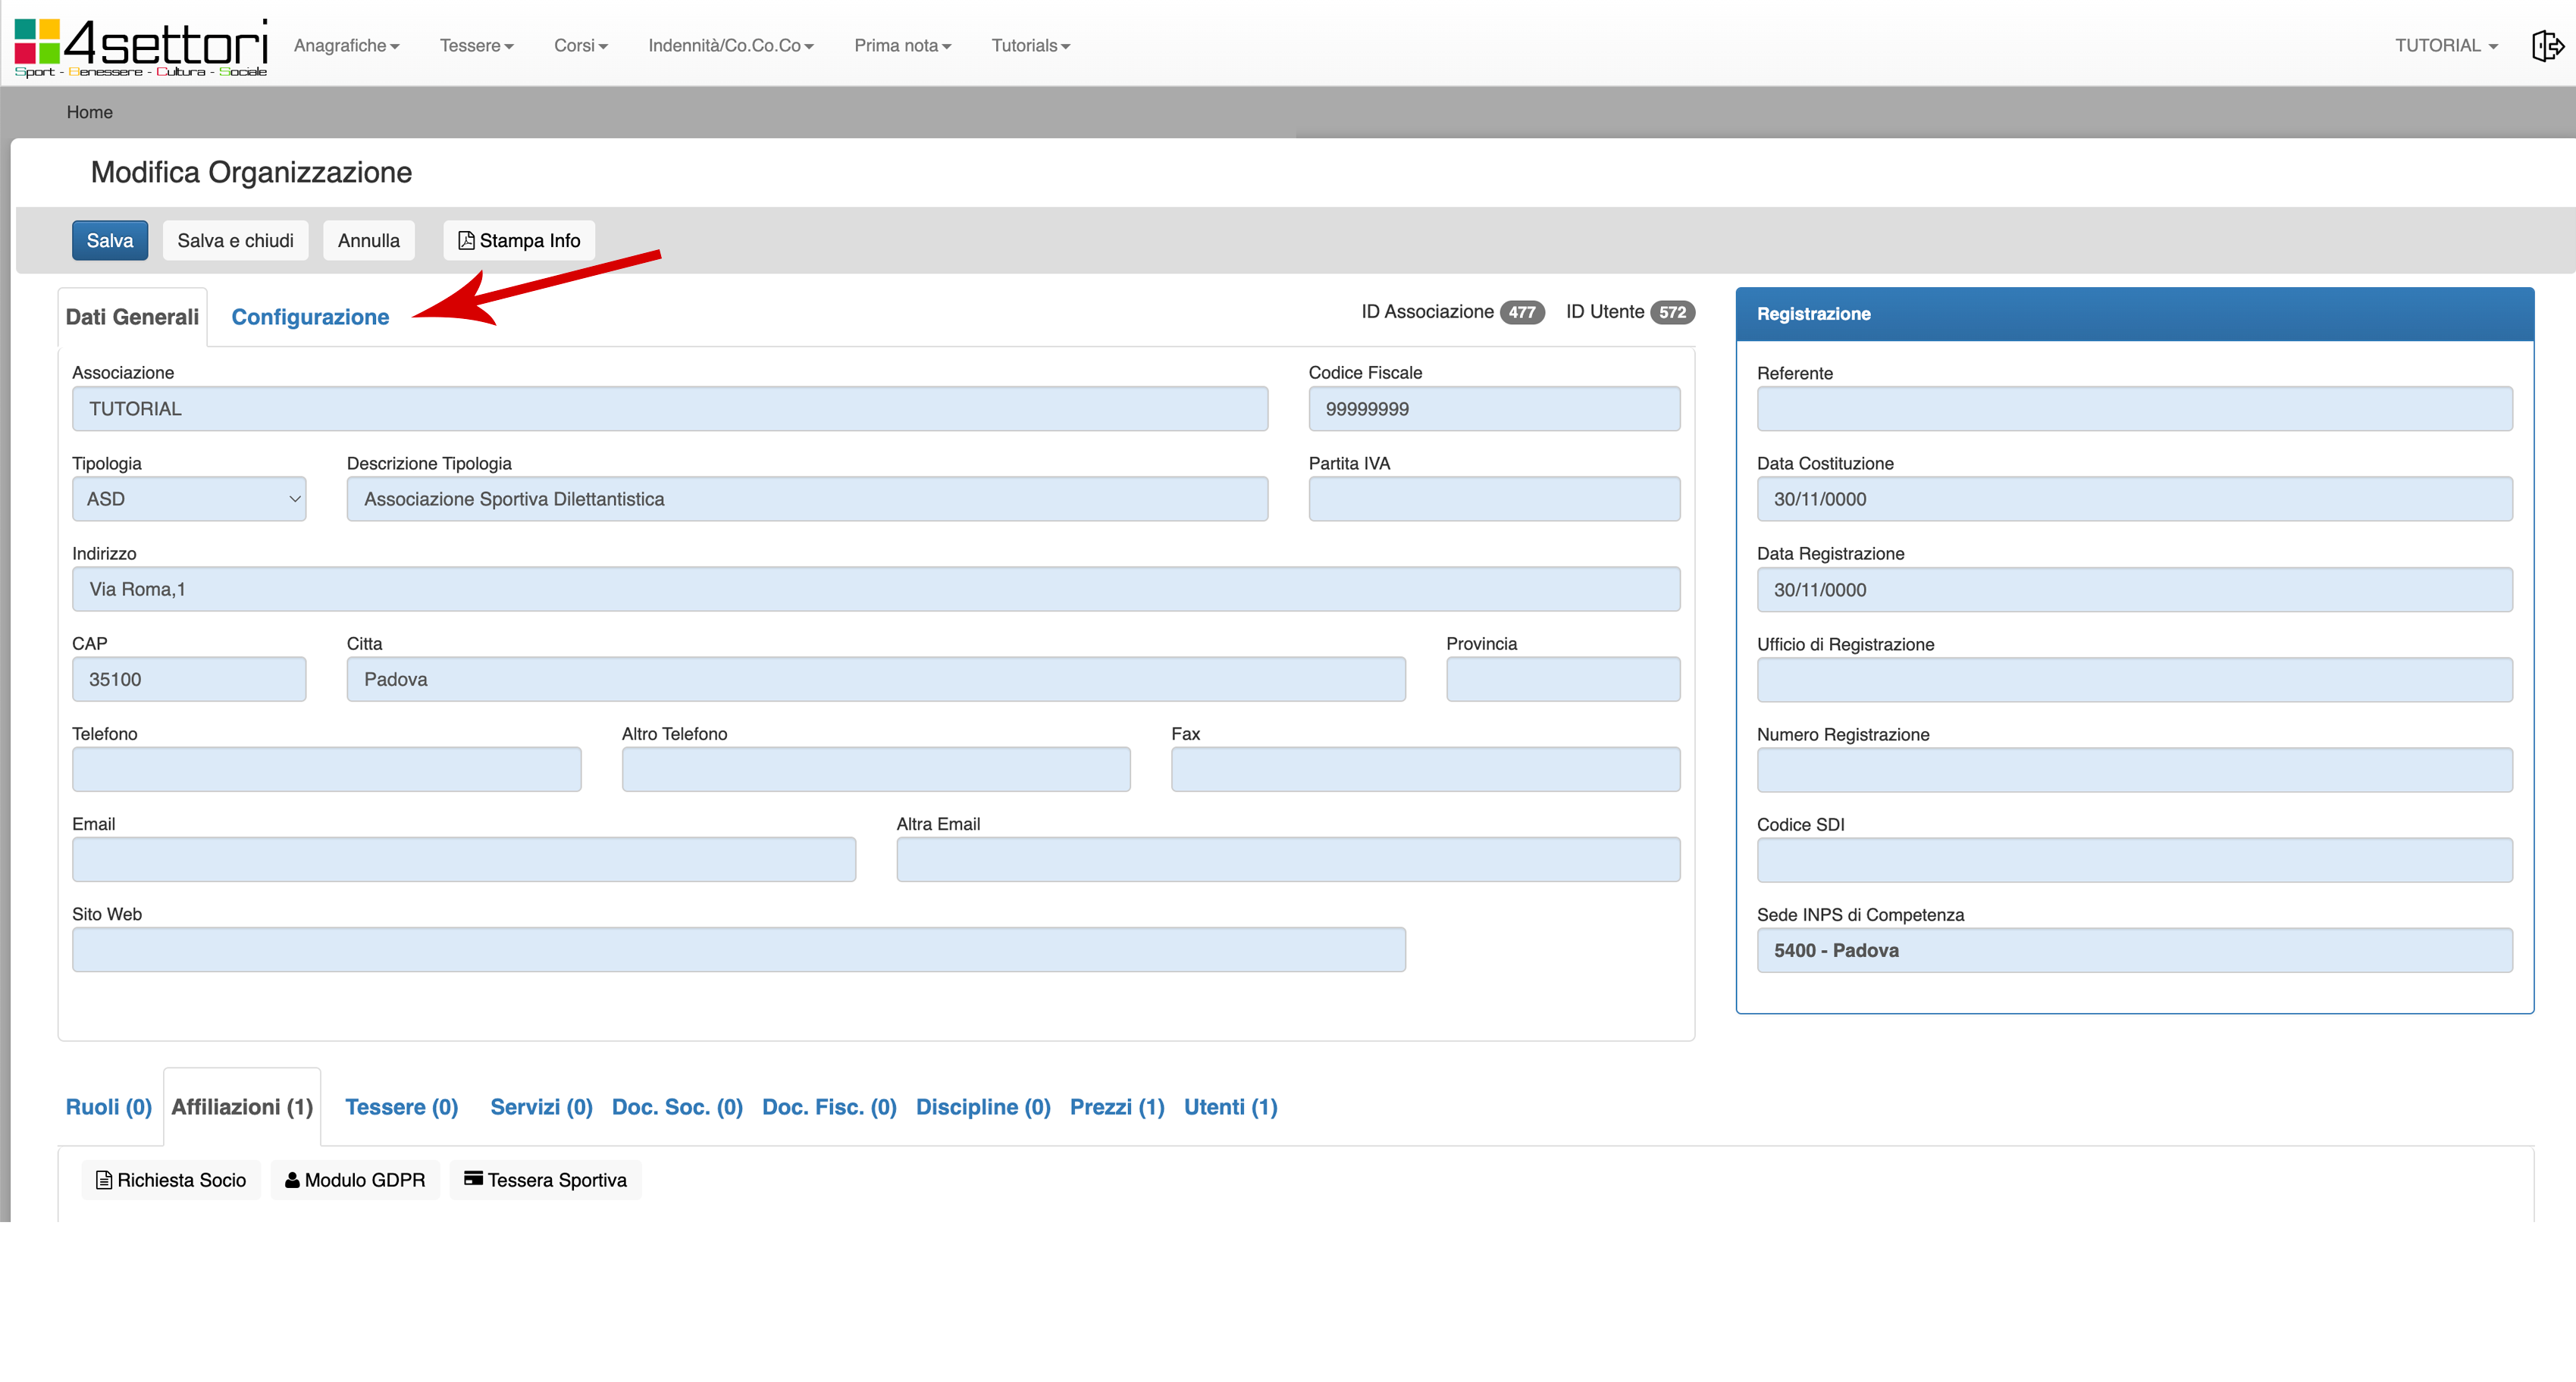Click the Modulo GDPR button
The width and height of the screenshot is (2576, 1382).
pos(355,1180)
